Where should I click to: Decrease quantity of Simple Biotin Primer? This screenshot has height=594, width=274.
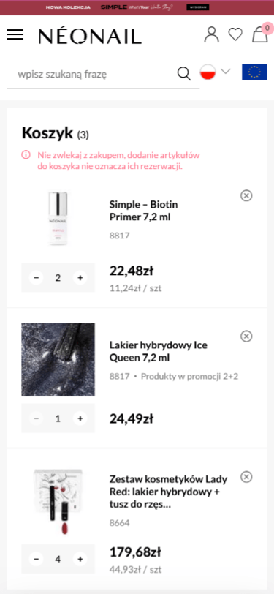pyautogui.click(x=36, y=278)
